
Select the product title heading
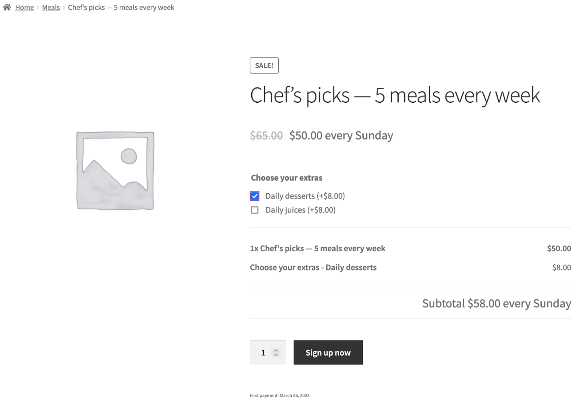tap(395, 95)
